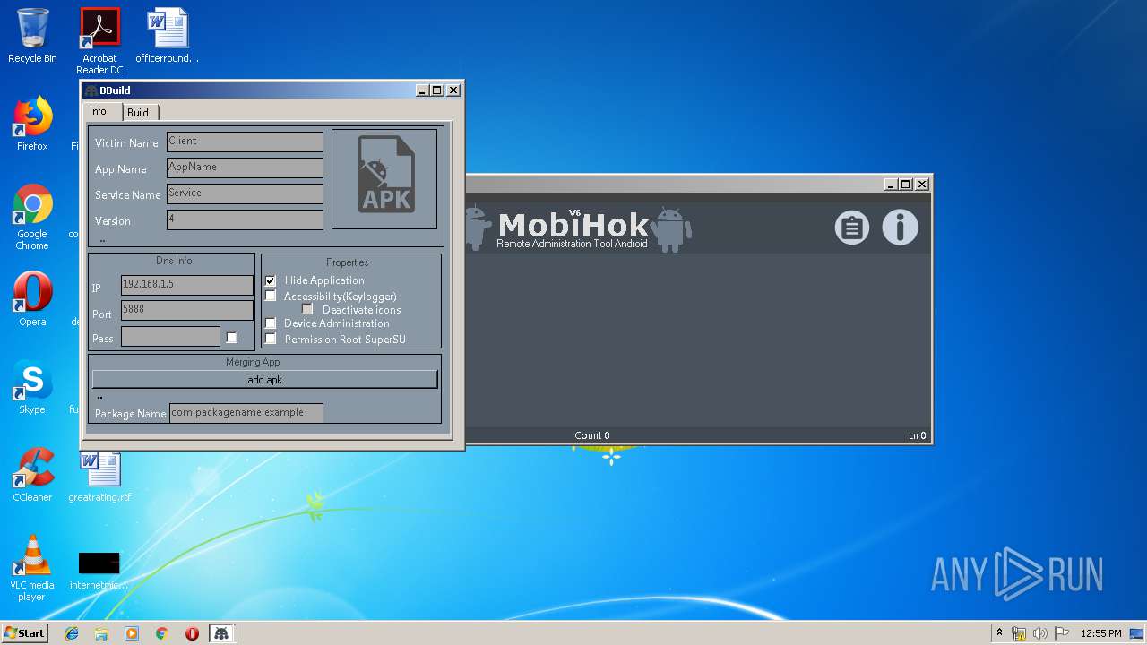
Task: Open the Start menu
Action: 24,632
